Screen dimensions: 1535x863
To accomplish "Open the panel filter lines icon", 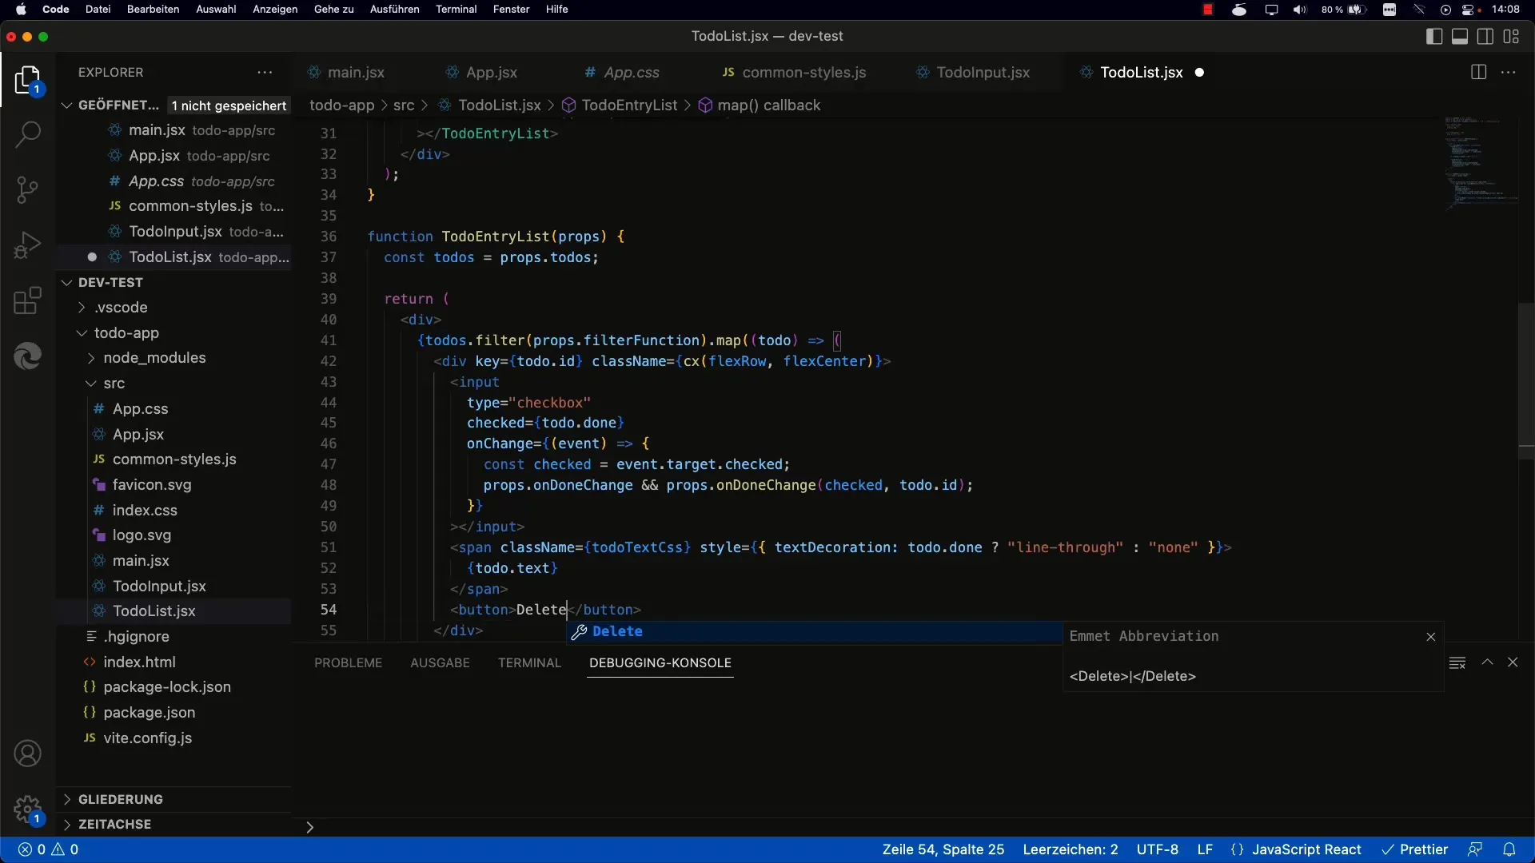I will [1457, 662].
